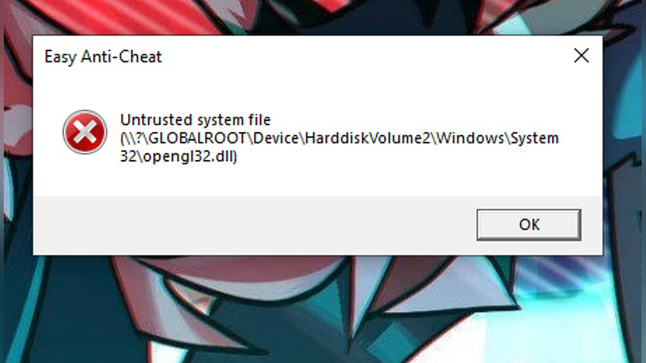Click the word Device in the path
The image size is (646, 363).
tap(277, 139)
